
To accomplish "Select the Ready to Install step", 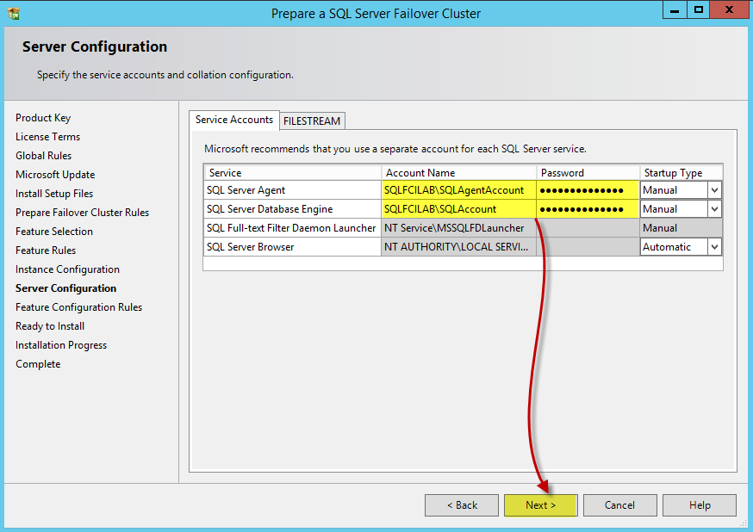I will tap(50, 326).
